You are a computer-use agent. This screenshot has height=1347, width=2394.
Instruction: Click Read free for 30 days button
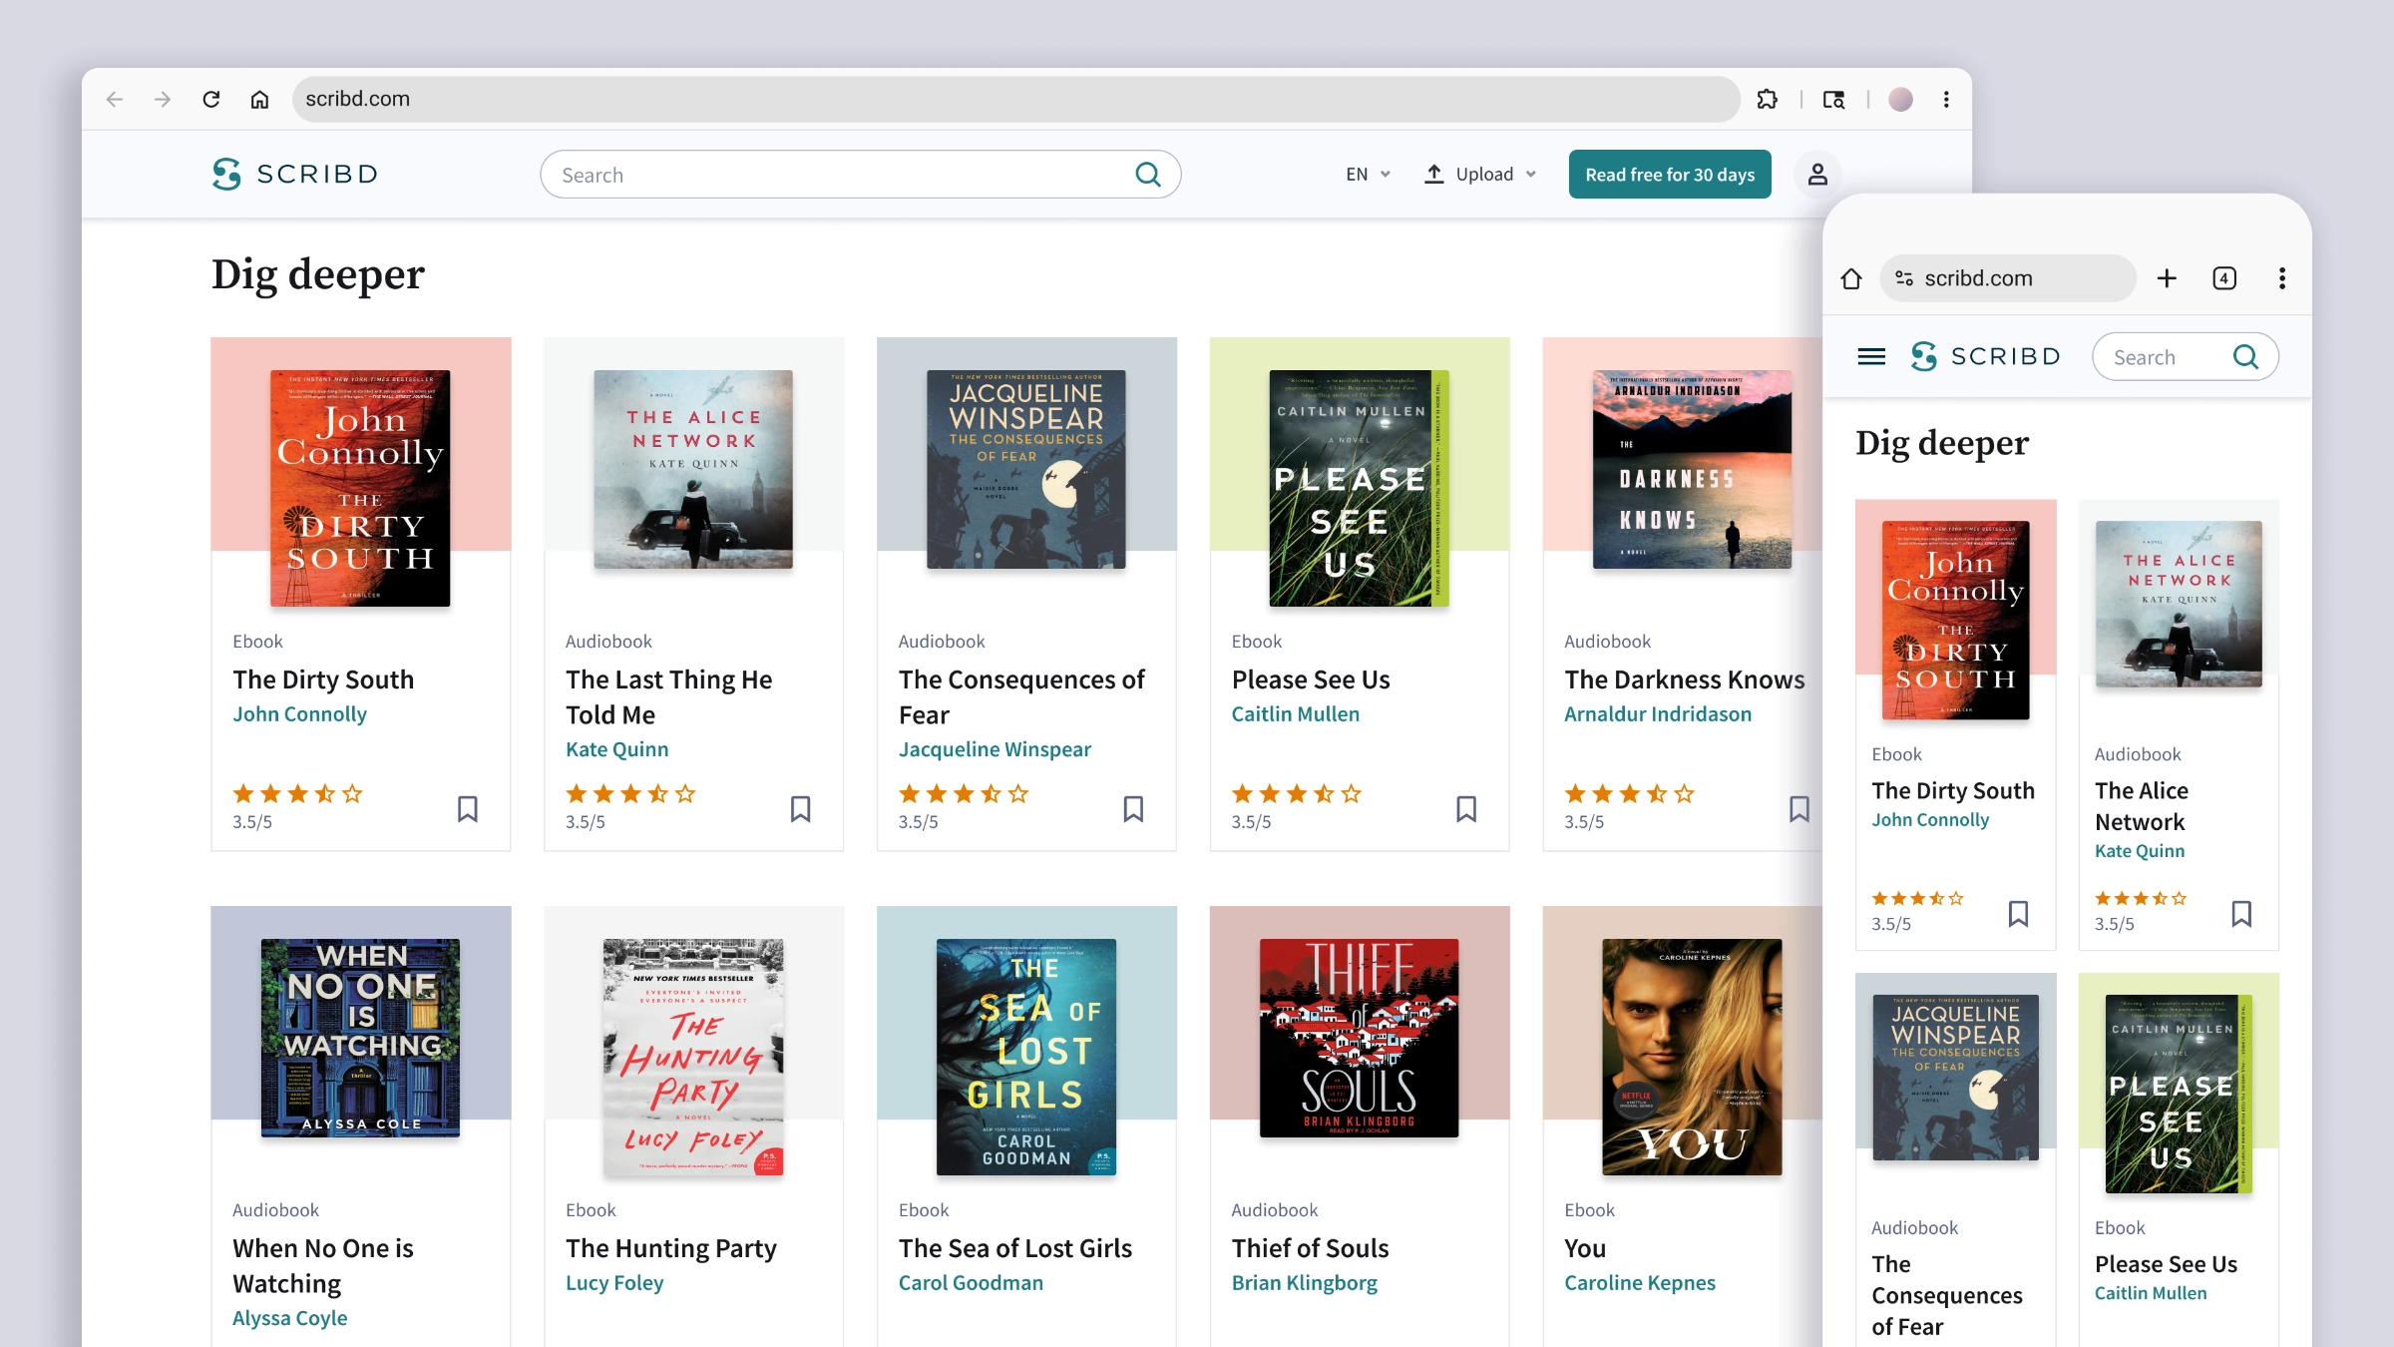tap(1670, 175)
